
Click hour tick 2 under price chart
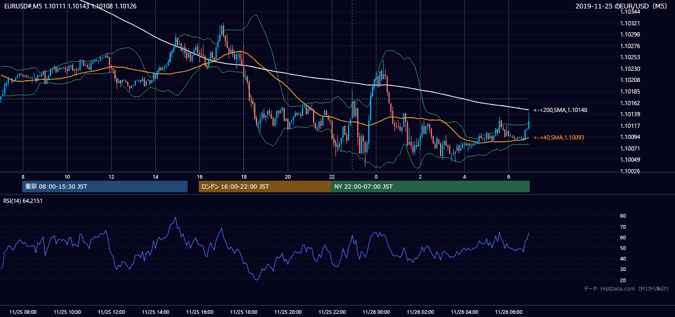click(x=420, y=177)
